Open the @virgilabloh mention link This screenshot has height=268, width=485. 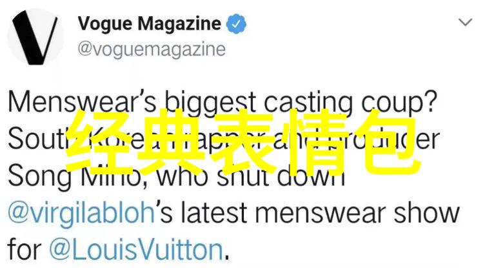(81, 212)
